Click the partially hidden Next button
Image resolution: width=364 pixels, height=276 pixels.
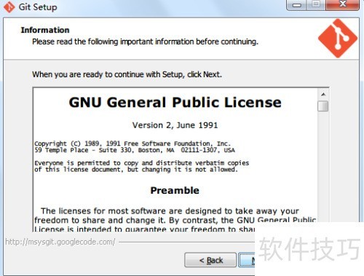247,260
